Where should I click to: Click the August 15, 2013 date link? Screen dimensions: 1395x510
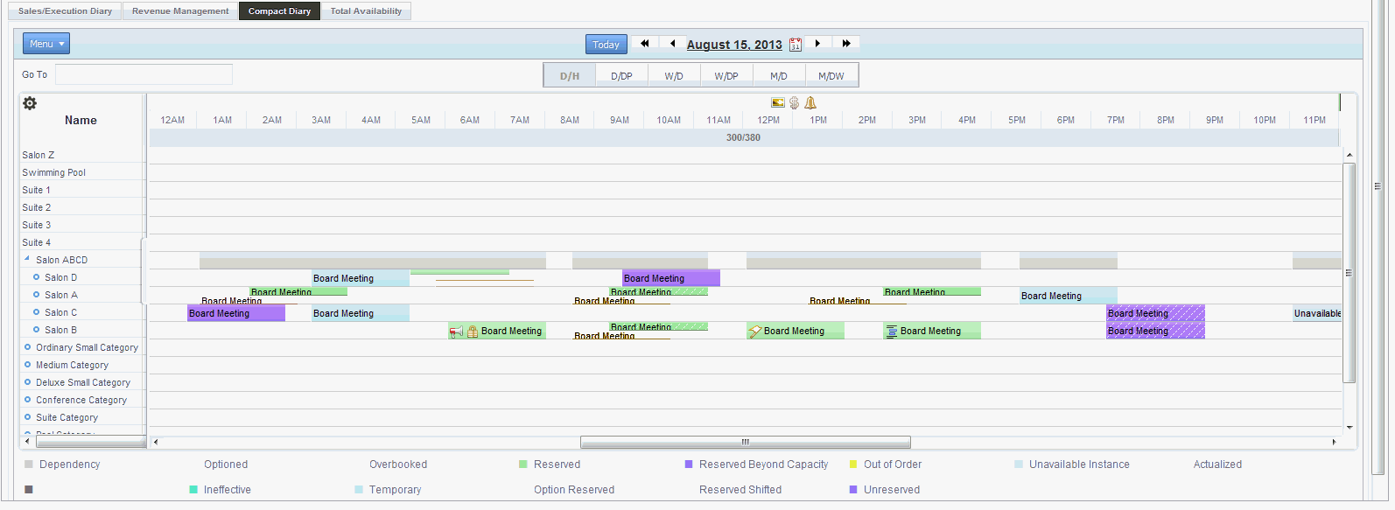(x=734, y=45)
